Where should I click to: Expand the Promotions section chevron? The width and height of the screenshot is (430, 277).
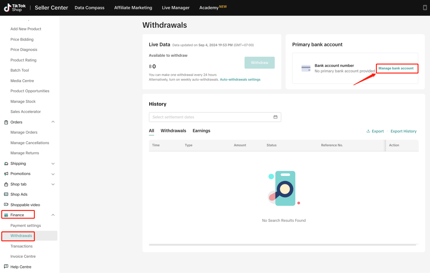click(53, 174)
